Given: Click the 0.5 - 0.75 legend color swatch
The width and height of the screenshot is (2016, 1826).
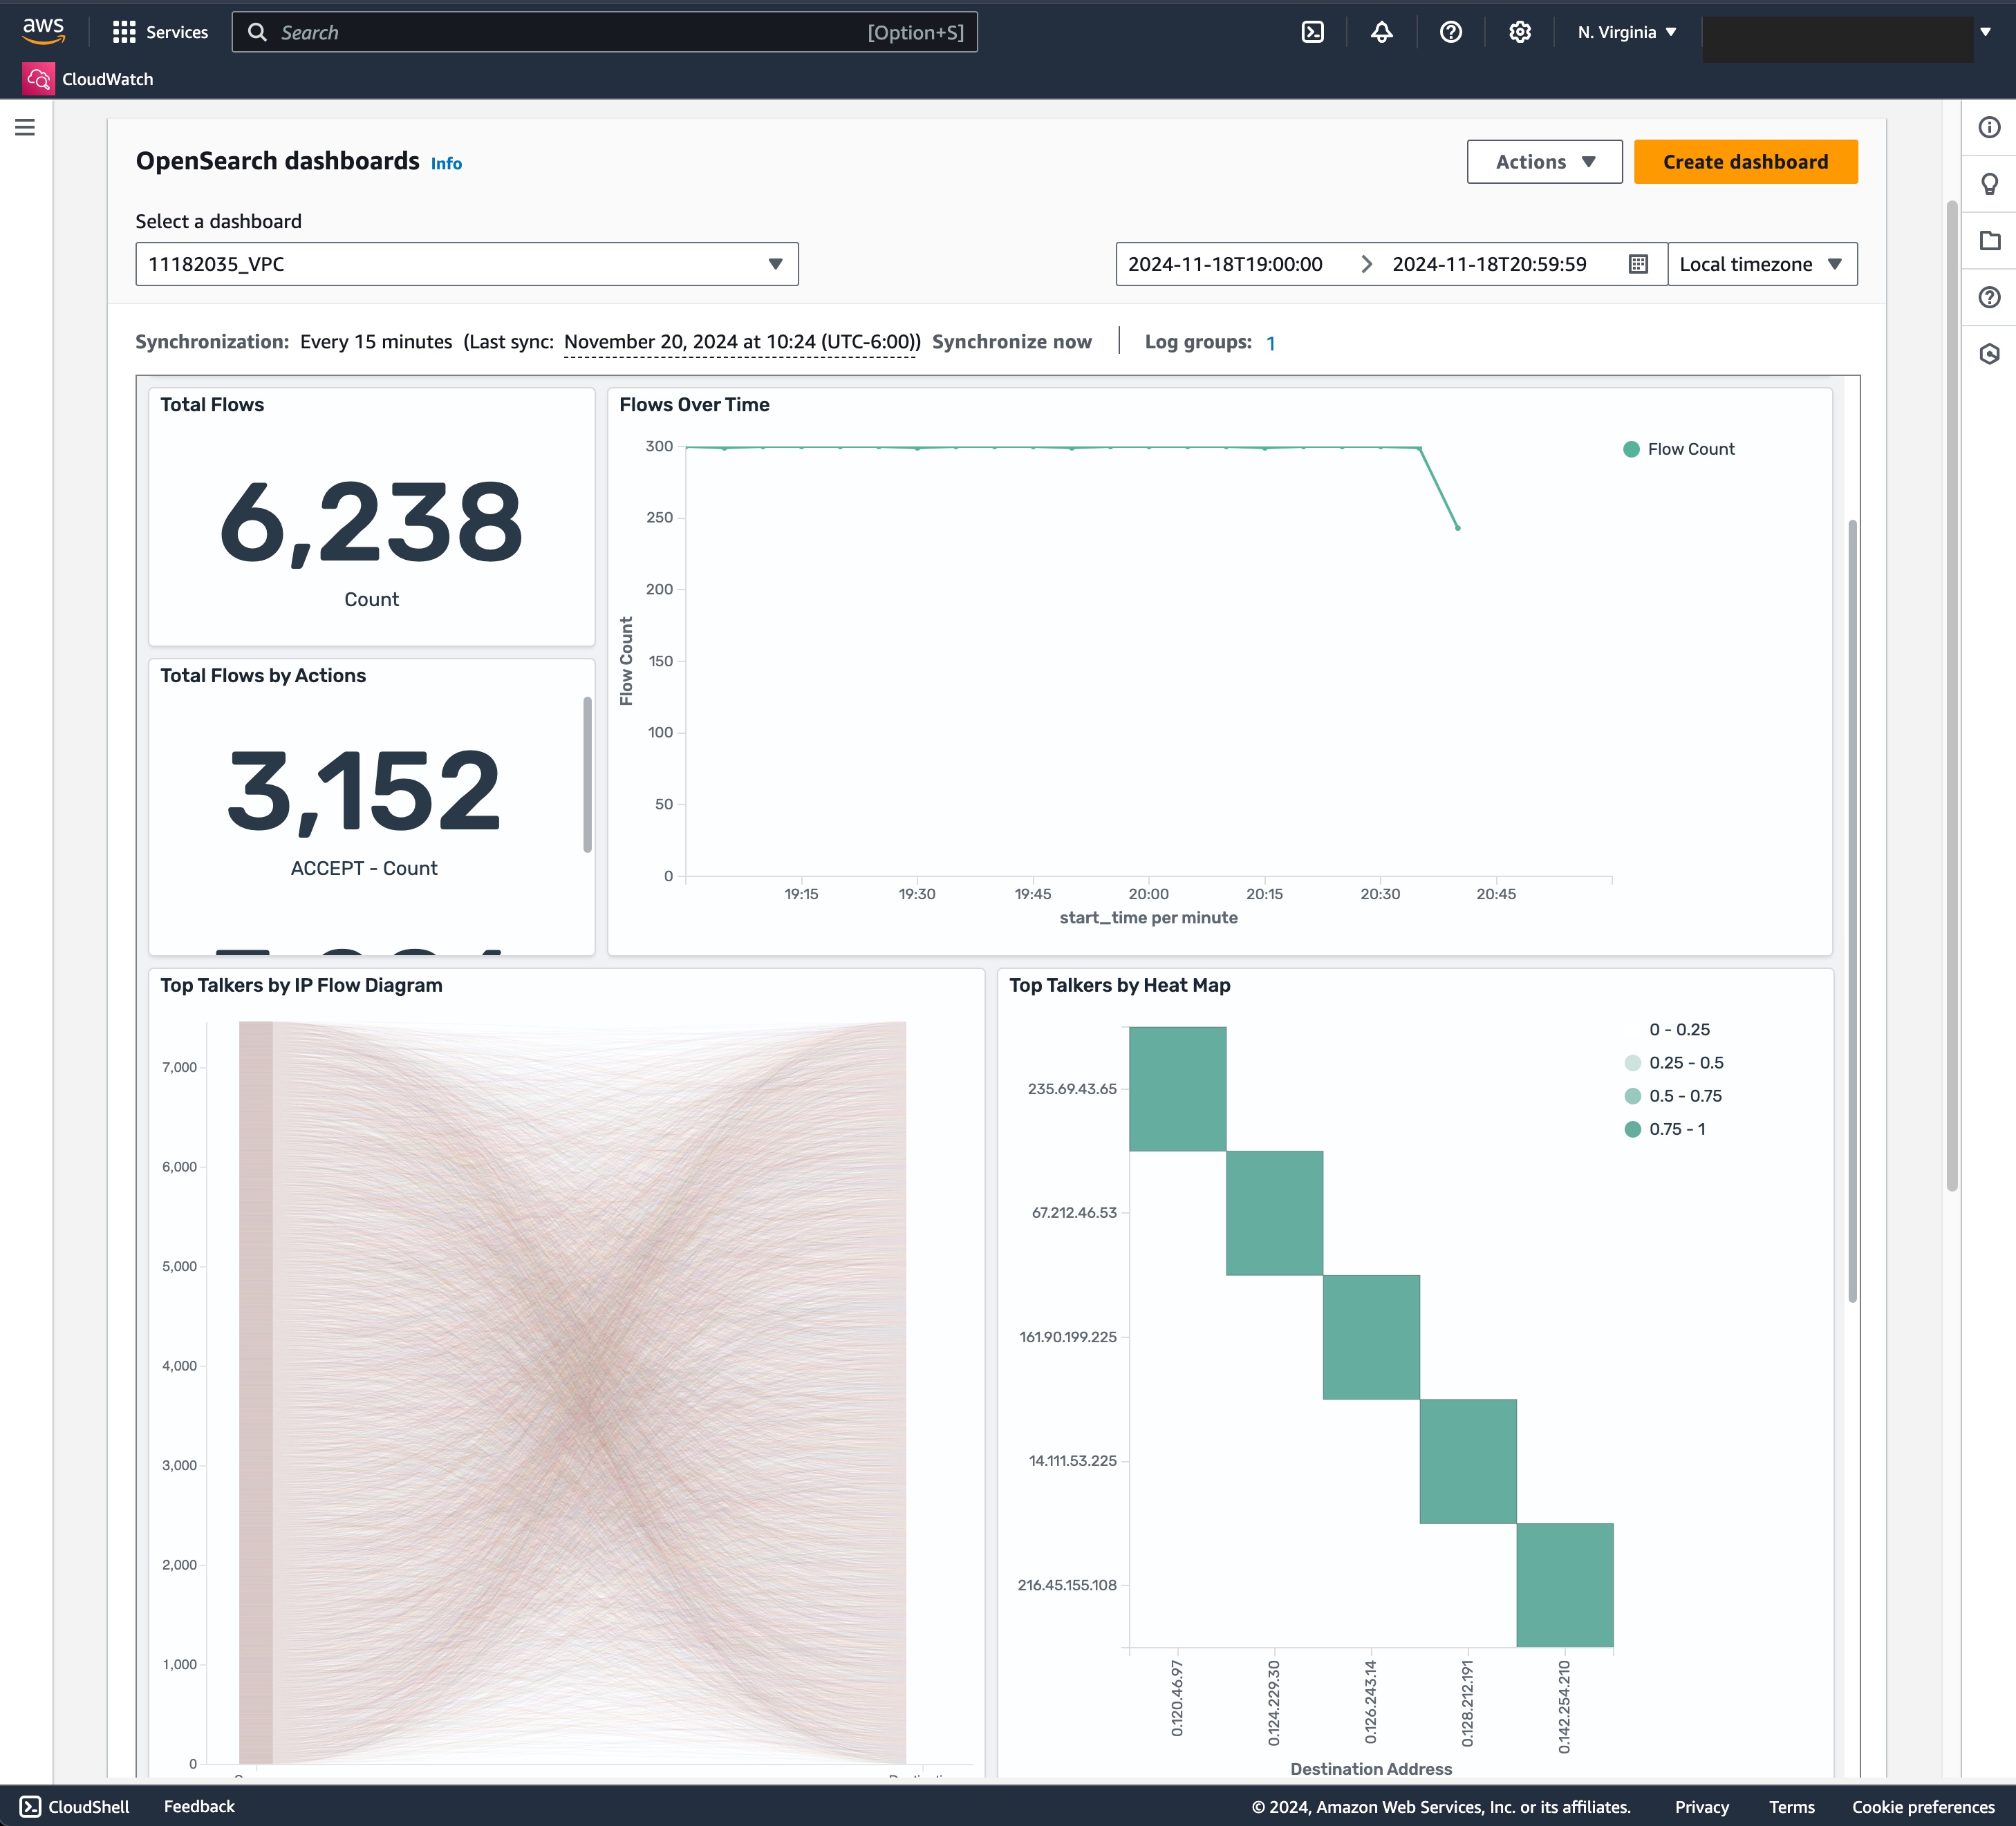Looking at the screenshot, I should click(1632, 1095).
